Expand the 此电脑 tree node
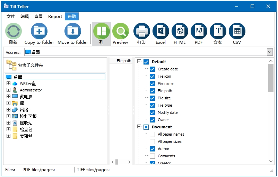The width and height of the screenshot is (278, 177). (x=9, y=97)
